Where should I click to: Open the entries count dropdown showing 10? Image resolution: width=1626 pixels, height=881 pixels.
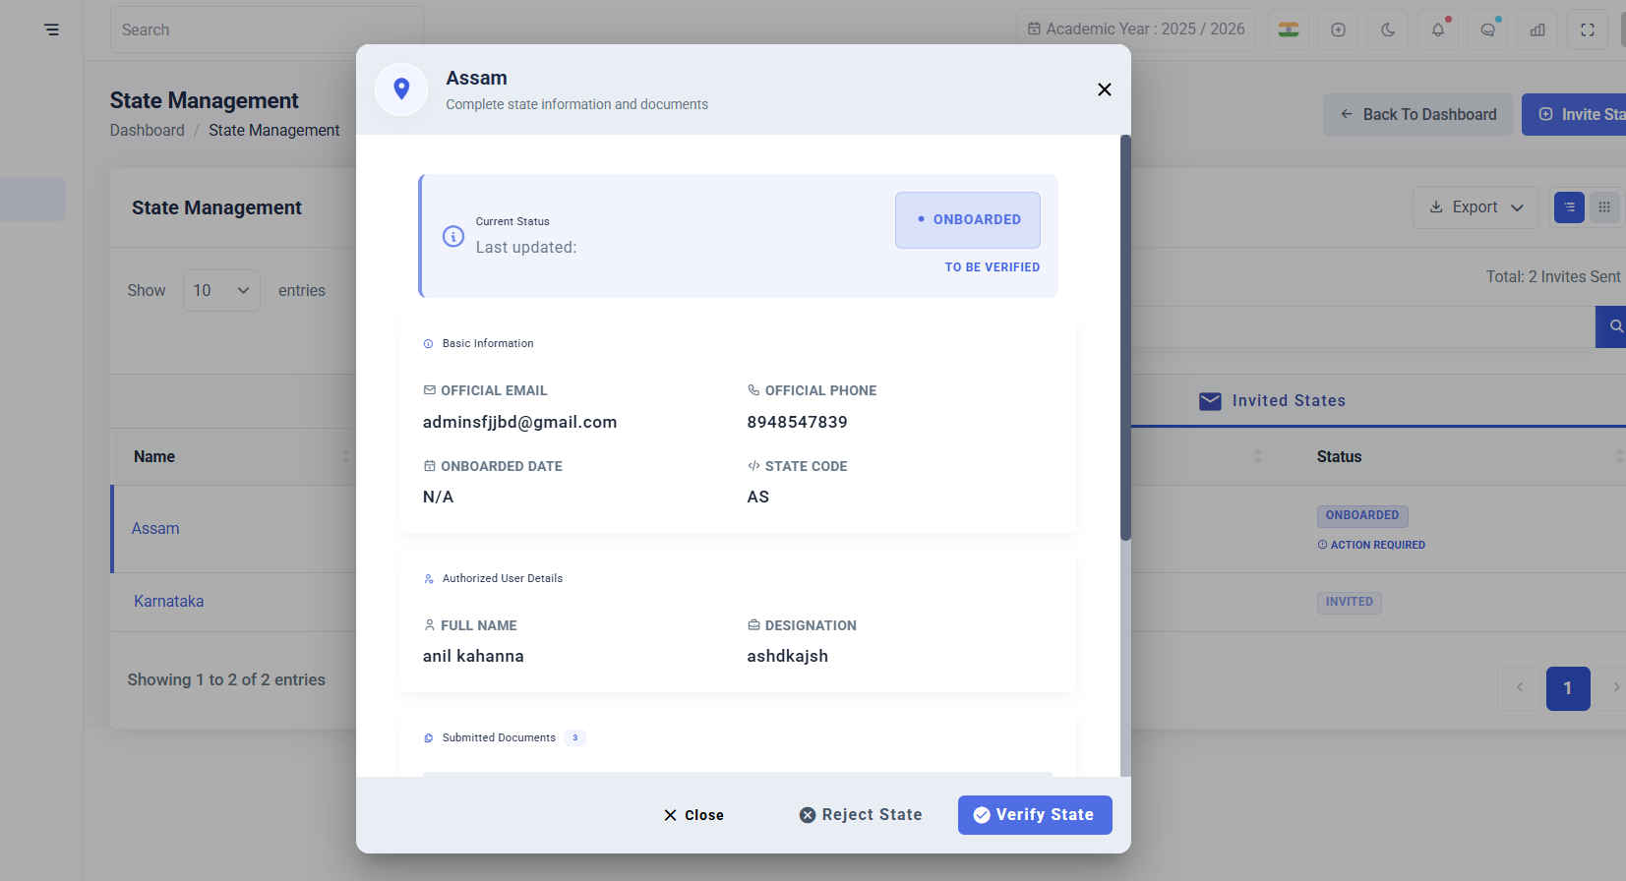(221, 290)
